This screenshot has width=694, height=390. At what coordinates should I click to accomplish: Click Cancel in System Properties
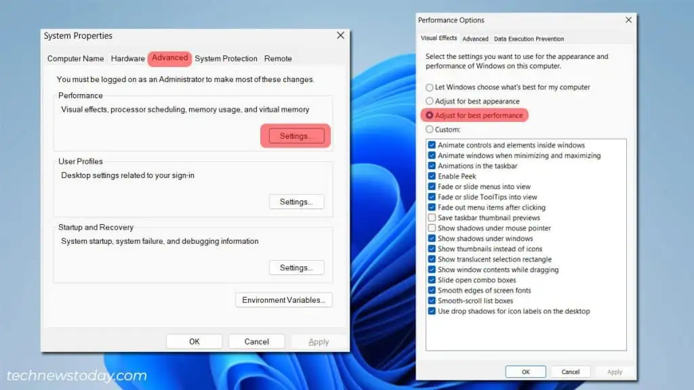point(256,341)
